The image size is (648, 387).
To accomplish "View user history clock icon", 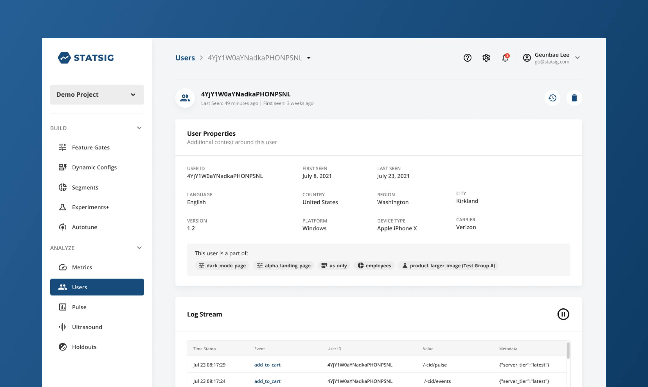I will pos(552,98).
